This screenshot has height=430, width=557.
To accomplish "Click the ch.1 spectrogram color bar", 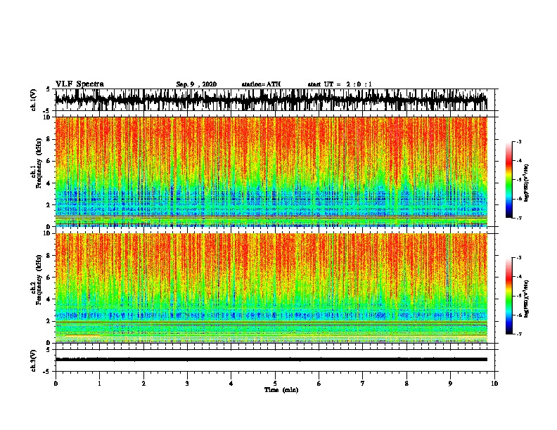I will tap(508, 180).
